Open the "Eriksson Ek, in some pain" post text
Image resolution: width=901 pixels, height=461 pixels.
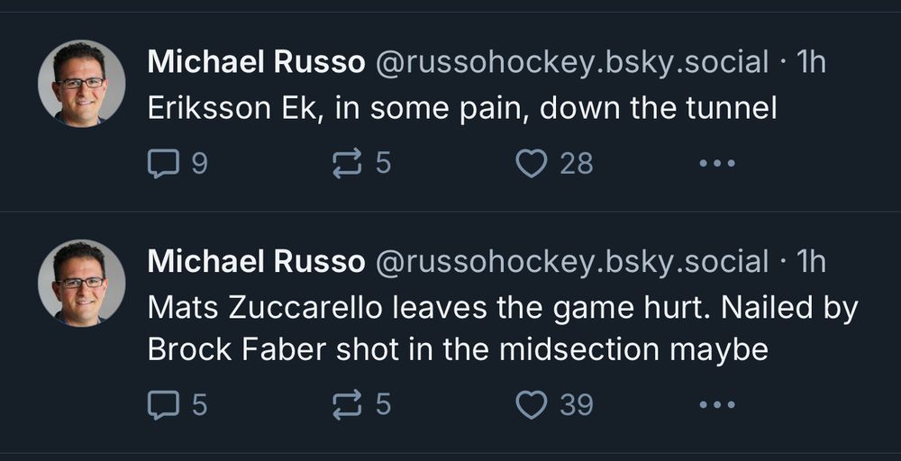(x=461, y=109)
